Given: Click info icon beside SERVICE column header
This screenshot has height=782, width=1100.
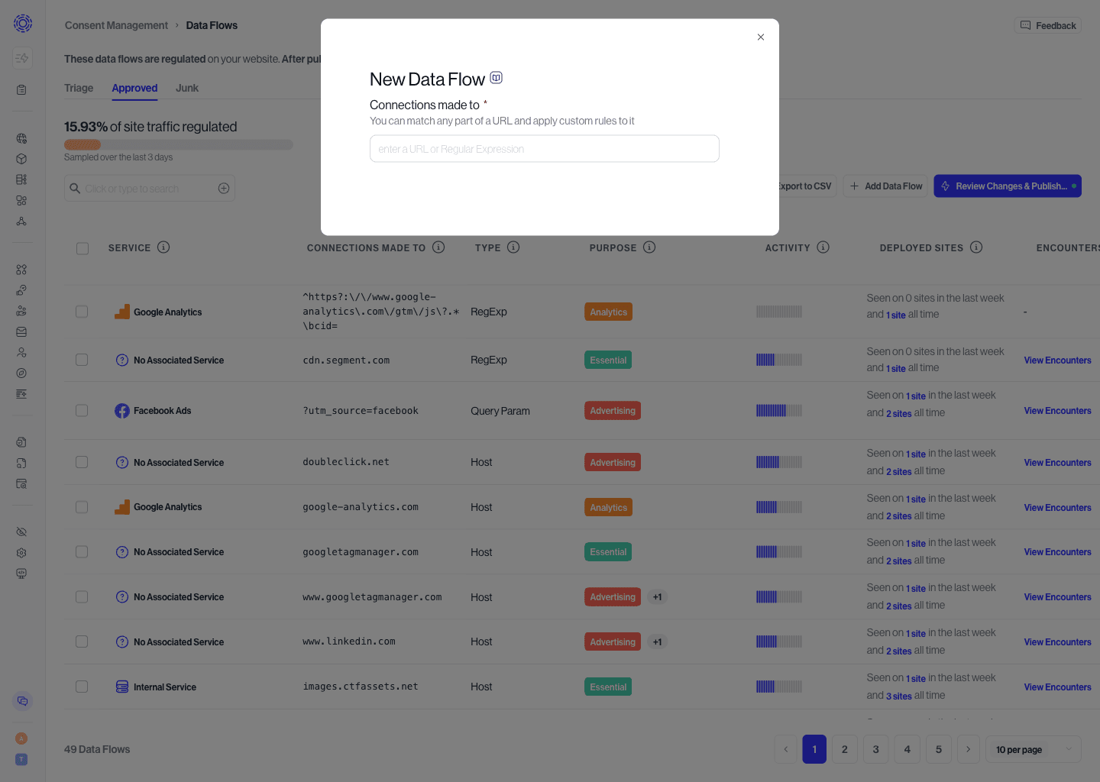Looking at the screenshot, I should pyautogui.click(x=163, y=247).
